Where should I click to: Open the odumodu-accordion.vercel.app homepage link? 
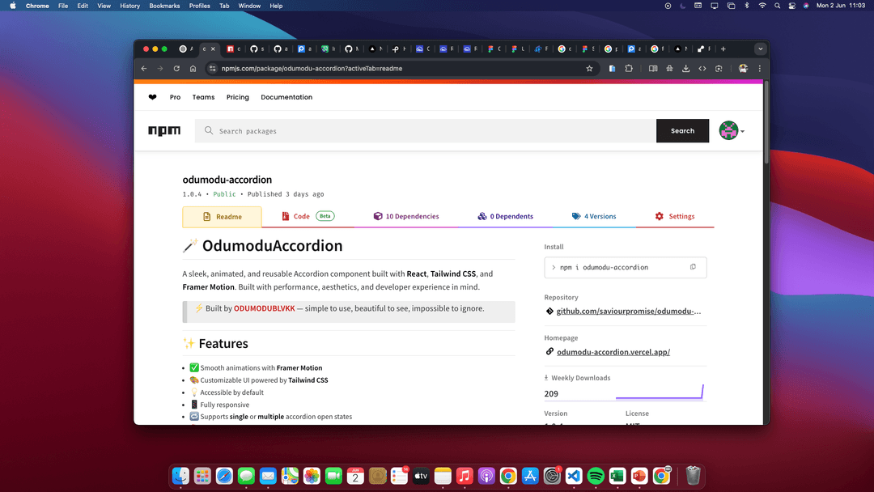coord(613,351)
